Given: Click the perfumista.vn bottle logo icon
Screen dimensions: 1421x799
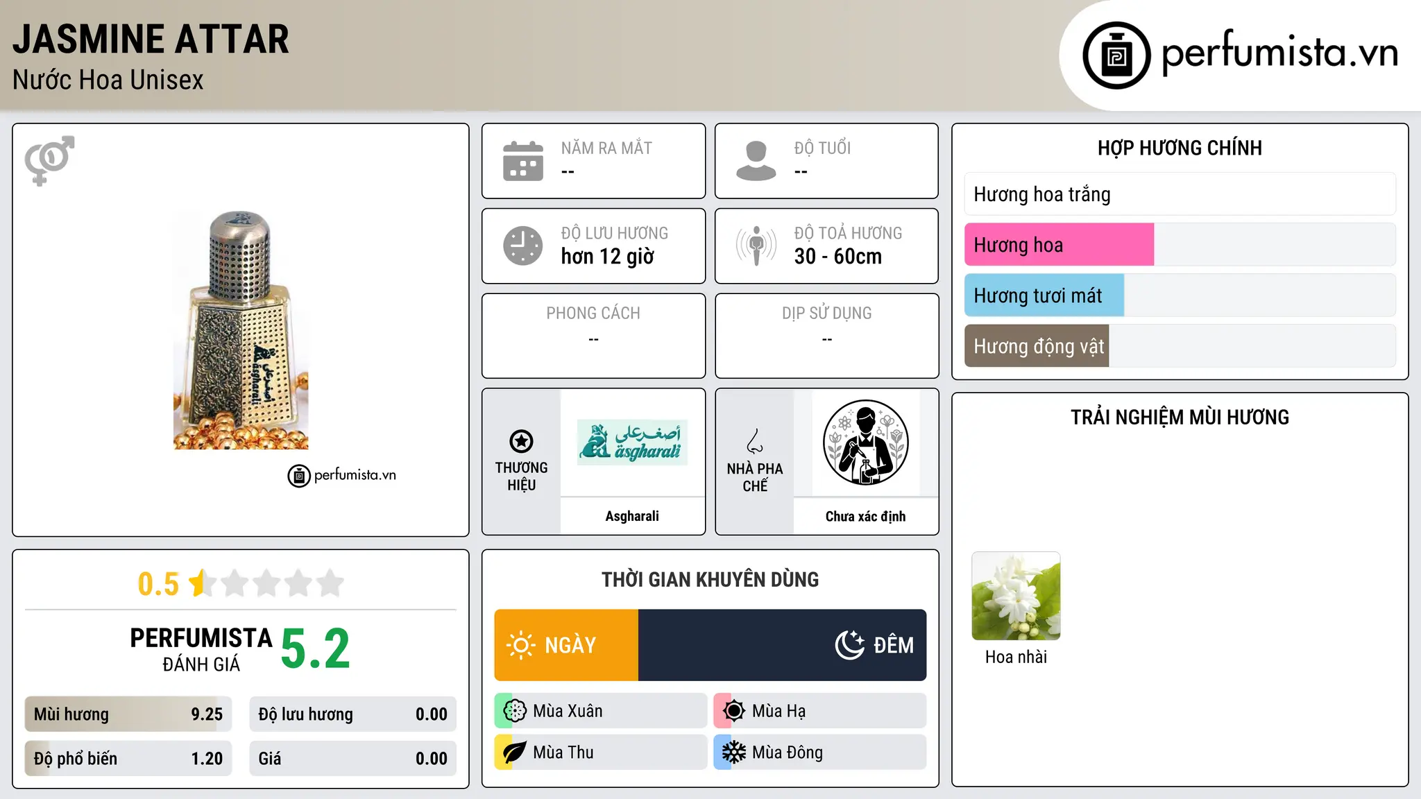Looking at the screenshot, I should click(1116, 55).
